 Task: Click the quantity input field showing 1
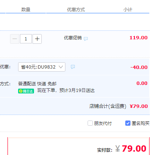click(x=26, y=39)
